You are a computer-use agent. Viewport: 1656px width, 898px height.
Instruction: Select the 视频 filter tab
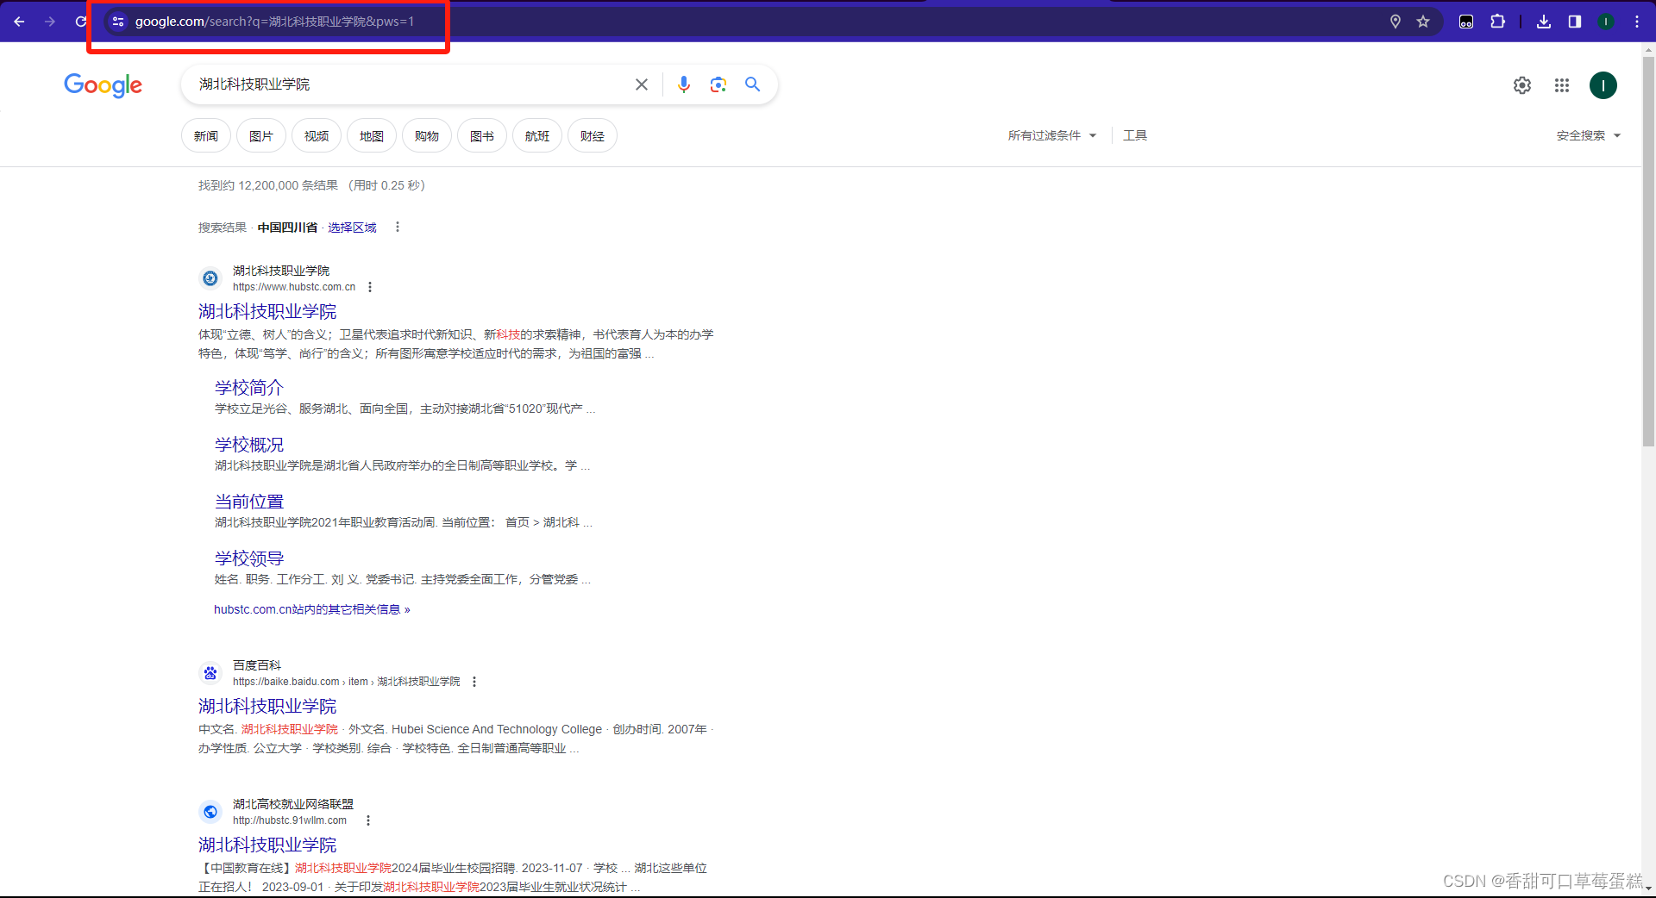point(317,136)
